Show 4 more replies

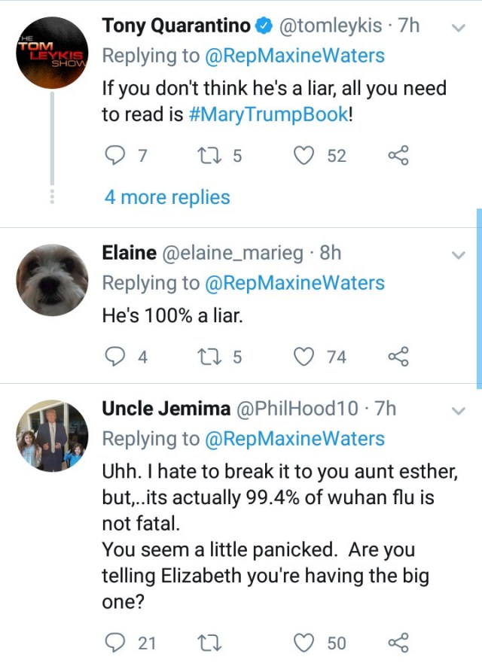(x=167, y=197)
